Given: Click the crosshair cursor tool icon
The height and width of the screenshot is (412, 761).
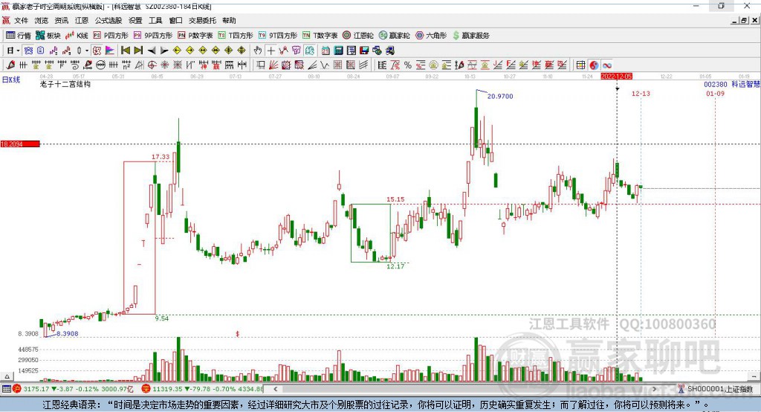Looking at the screenshot, I should (271, 50).
